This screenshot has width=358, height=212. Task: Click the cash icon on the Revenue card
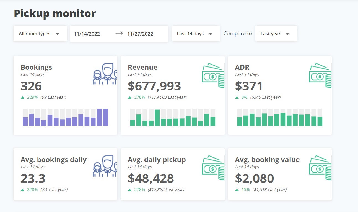[x=213, y=75]
